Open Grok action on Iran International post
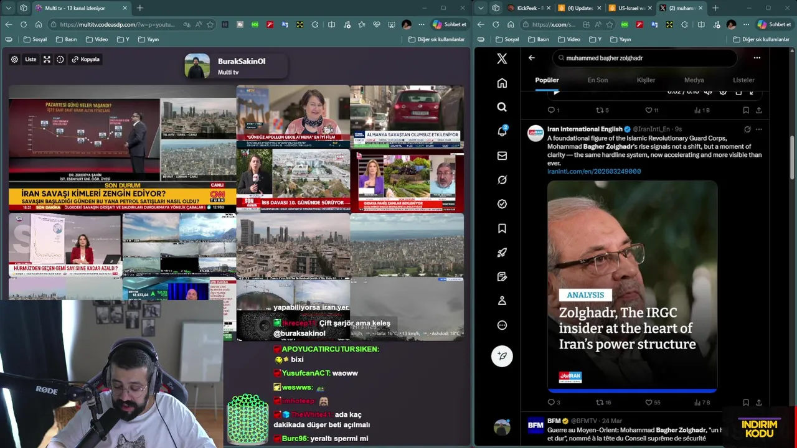797x448 pixels. click(747, 129)
